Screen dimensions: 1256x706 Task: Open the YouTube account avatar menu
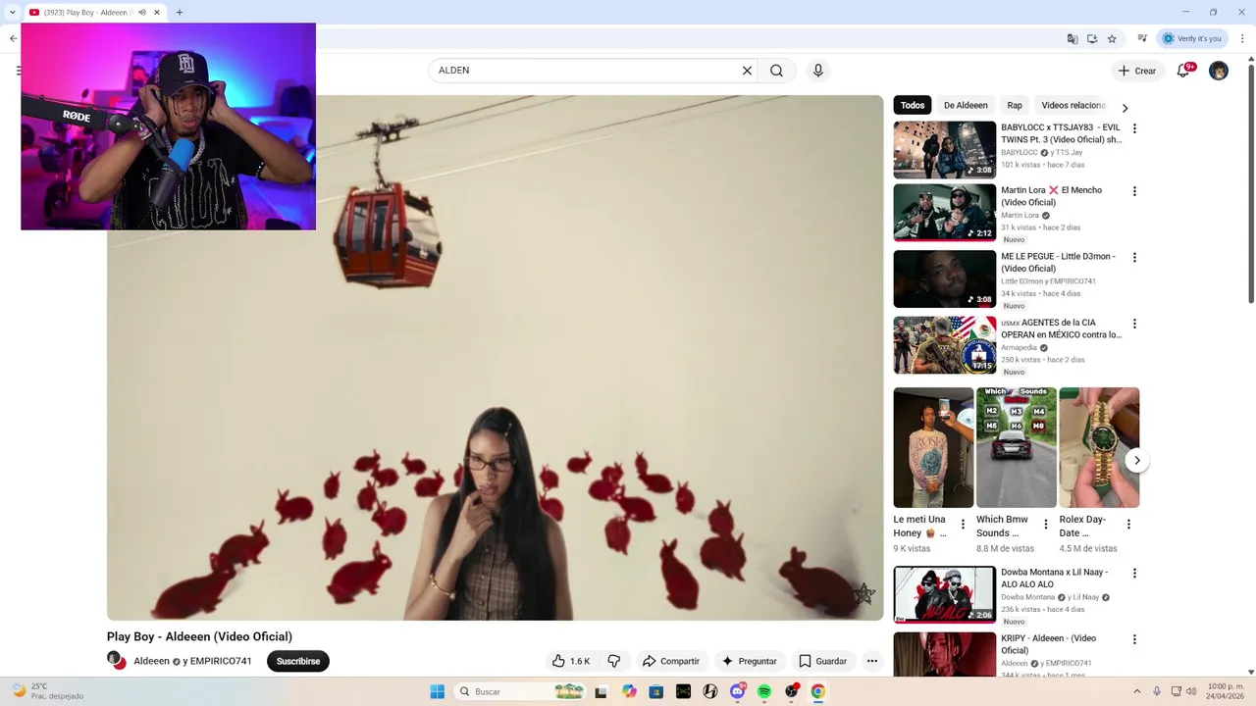coord(1219,71)
